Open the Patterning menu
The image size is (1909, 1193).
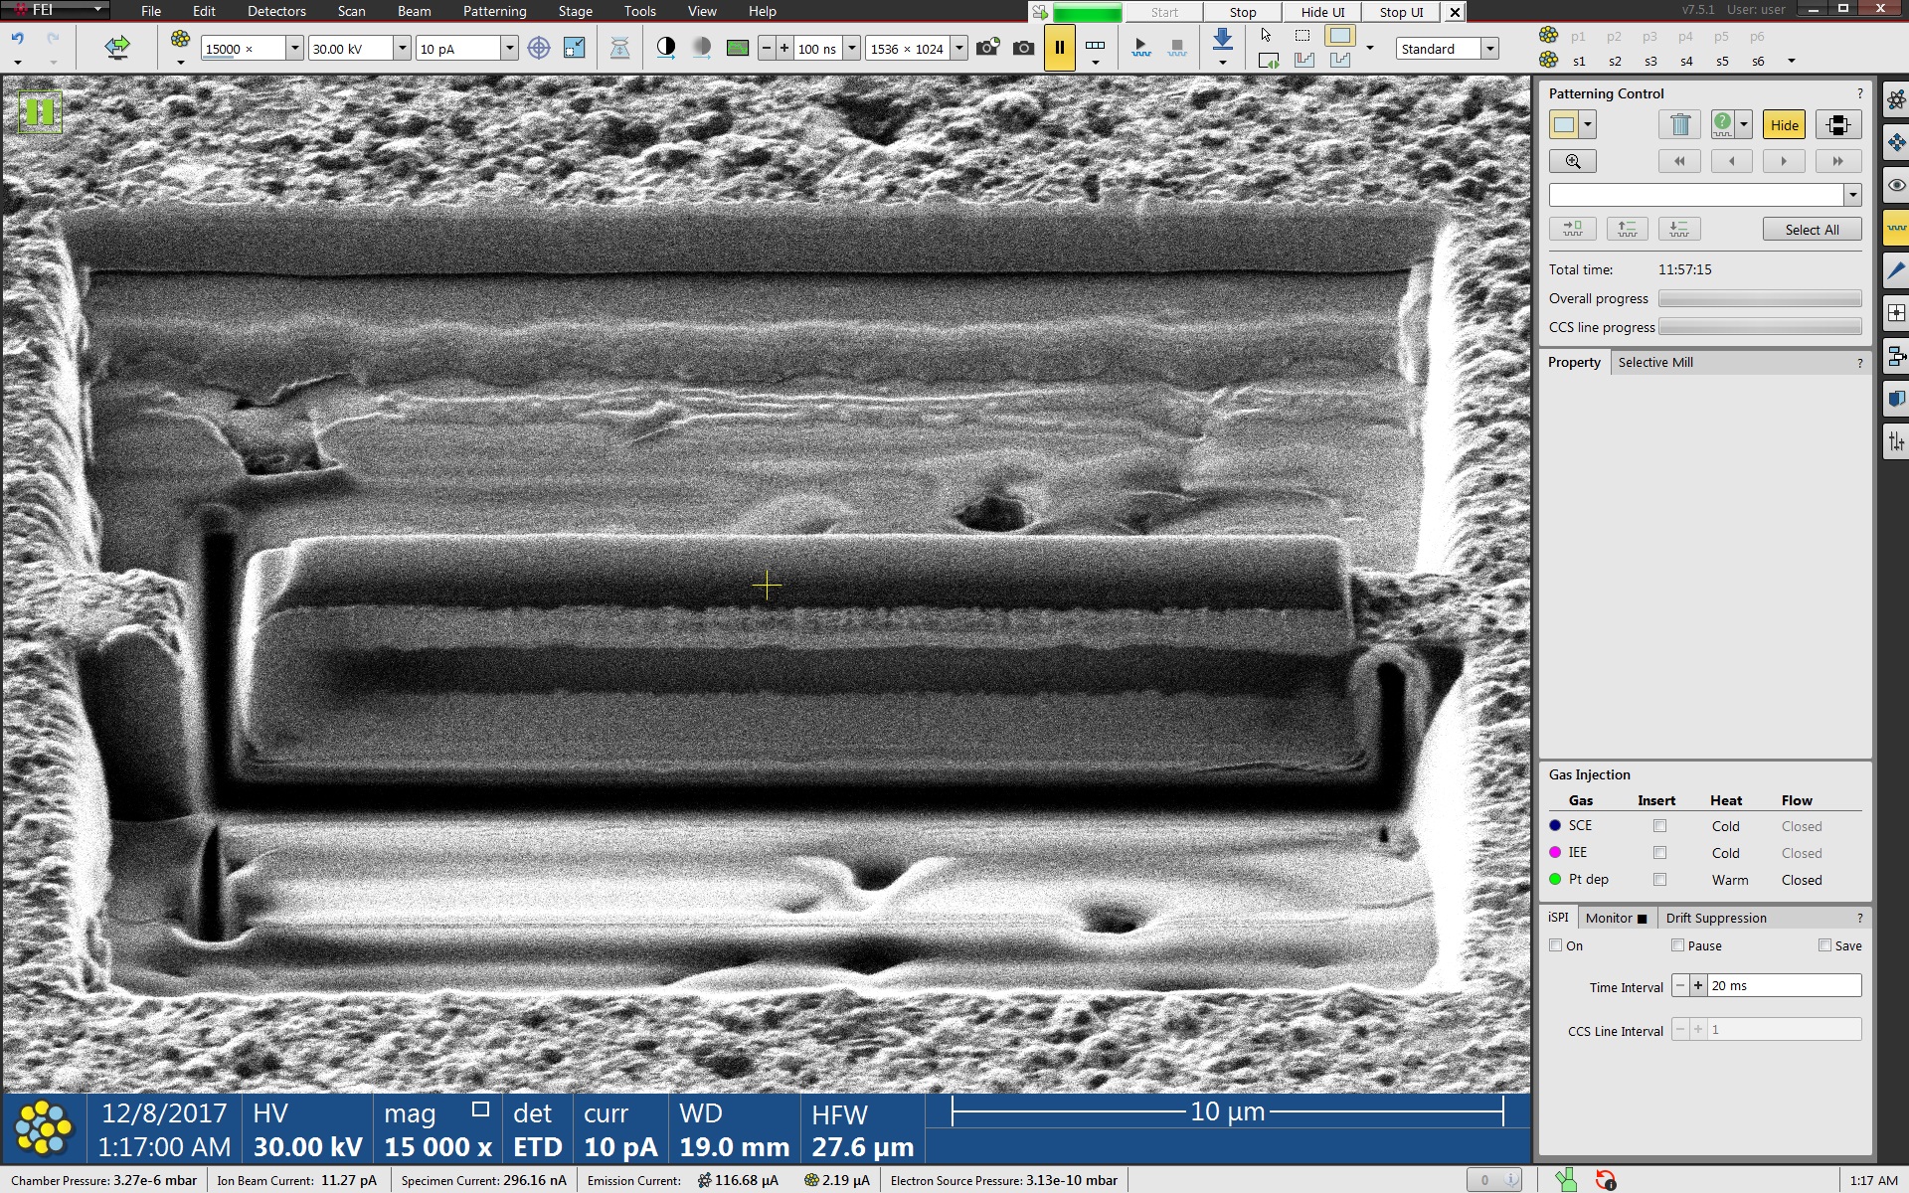coord(494,11)
